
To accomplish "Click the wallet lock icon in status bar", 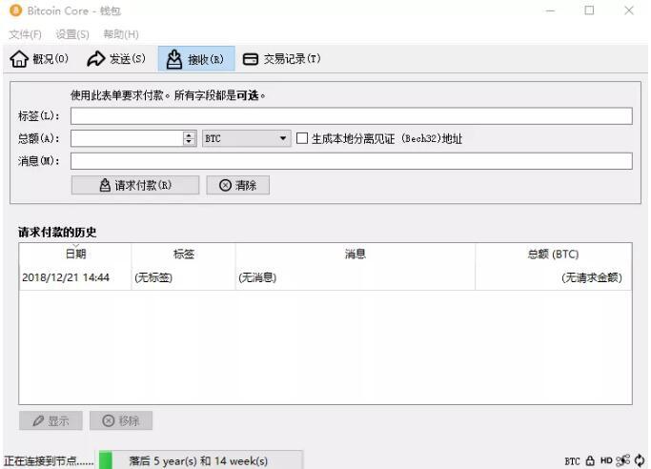I will [590, 460].
